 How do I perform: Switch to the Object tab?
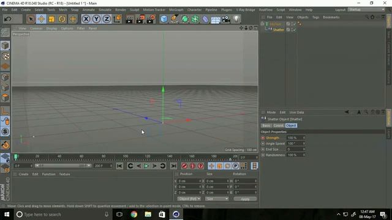[x=291, y=125]
